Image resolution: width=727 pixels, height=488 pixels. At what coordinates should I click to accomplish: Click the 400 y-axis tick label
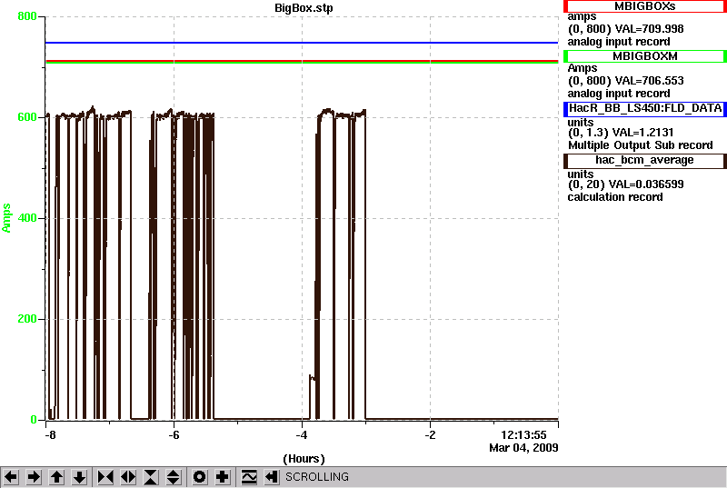tap(27, 218)
